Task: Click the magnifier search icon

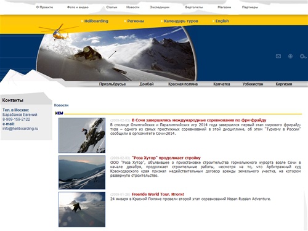Action: (x=303, y=56)
